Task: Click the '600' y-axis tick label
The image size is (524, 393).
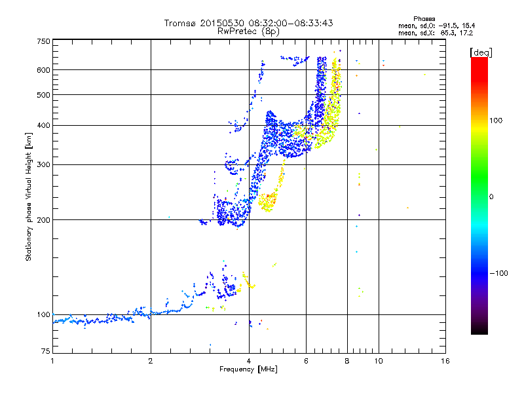Action: coord(43,70)
